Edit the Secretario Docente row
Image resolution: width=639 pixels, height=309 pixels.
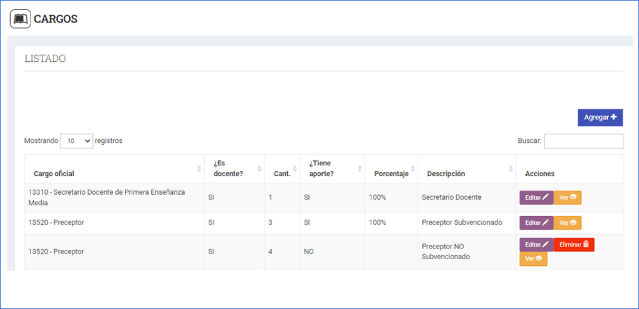(536, 197)
